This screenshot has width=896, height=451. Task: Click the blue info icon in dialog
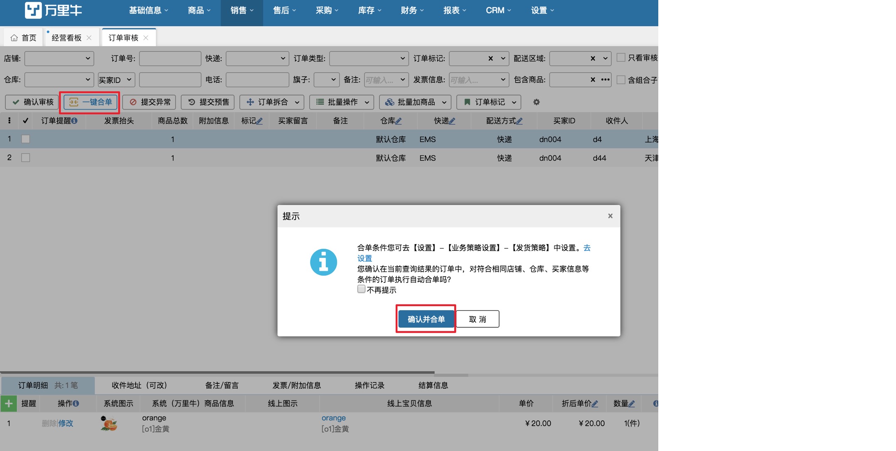[x=323, y=262]
